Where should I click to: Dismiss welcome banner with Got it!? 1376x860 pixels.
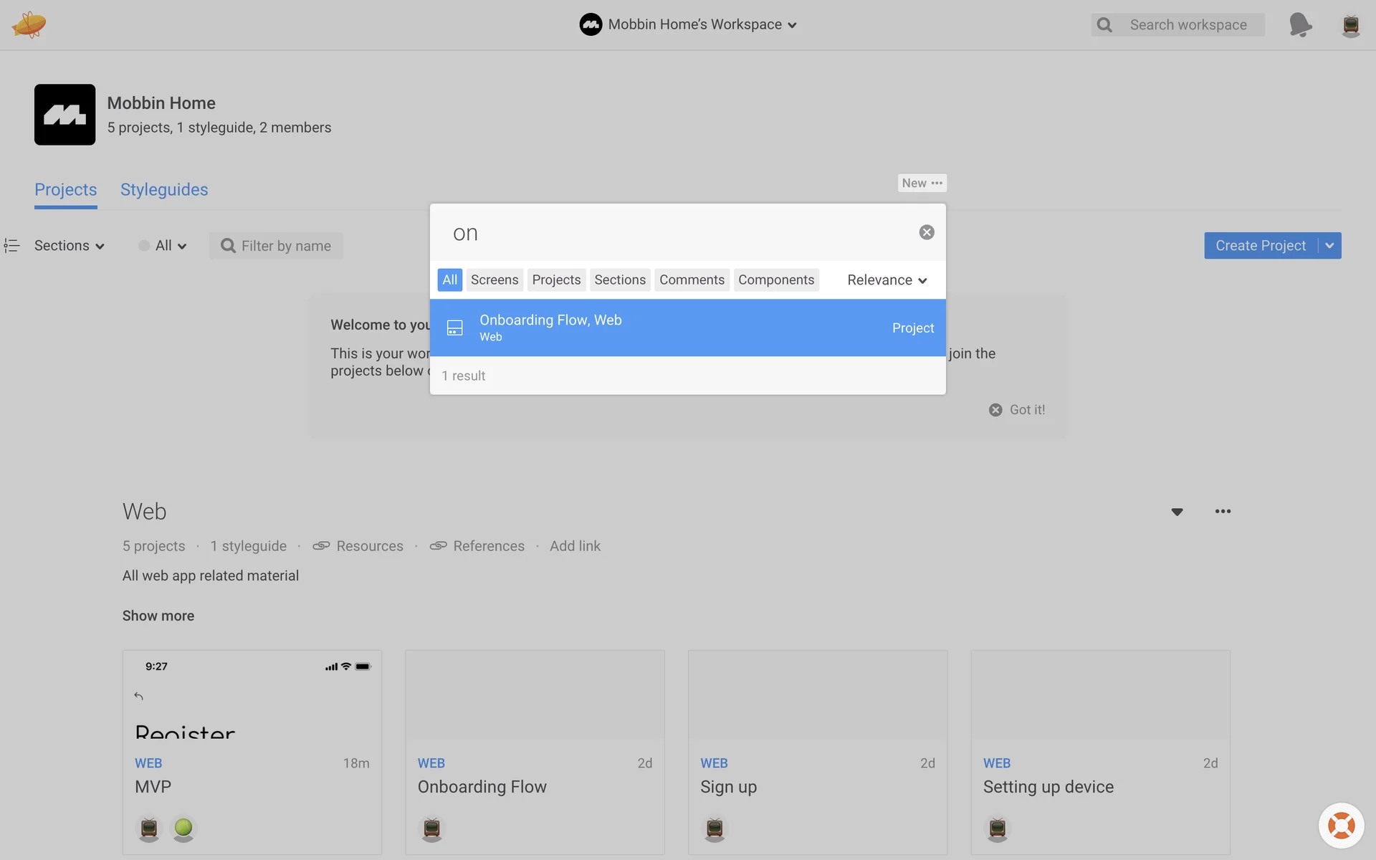[1017, 410]
